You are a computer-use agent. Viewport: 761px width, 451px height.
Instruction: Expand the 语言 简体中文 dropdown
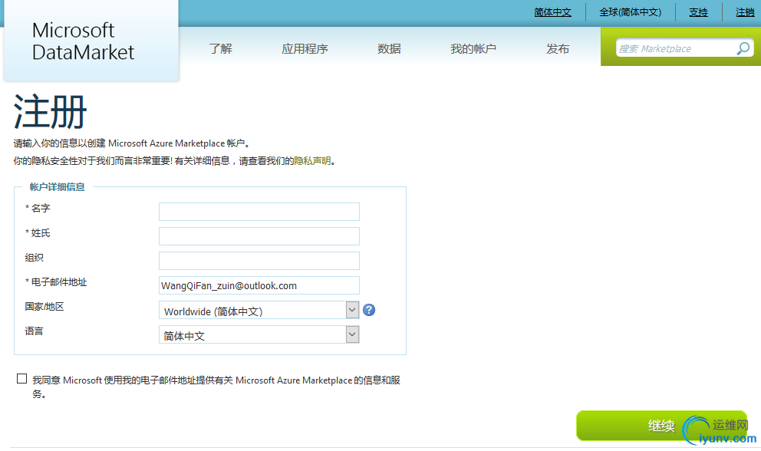click(x=259, y=334)
